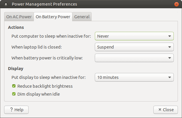Switch to the On AC Power tab
Screen dimensions: 182x118
[19, 17]
